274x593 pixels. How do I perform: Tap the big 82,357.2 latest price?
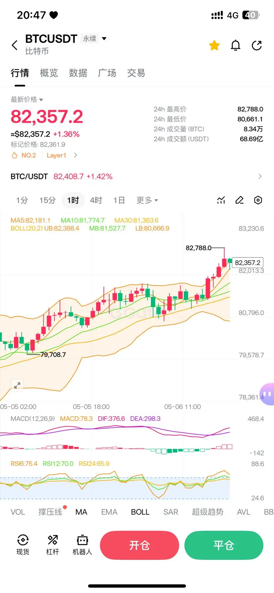pyautogui.click(x=47, y=117)
